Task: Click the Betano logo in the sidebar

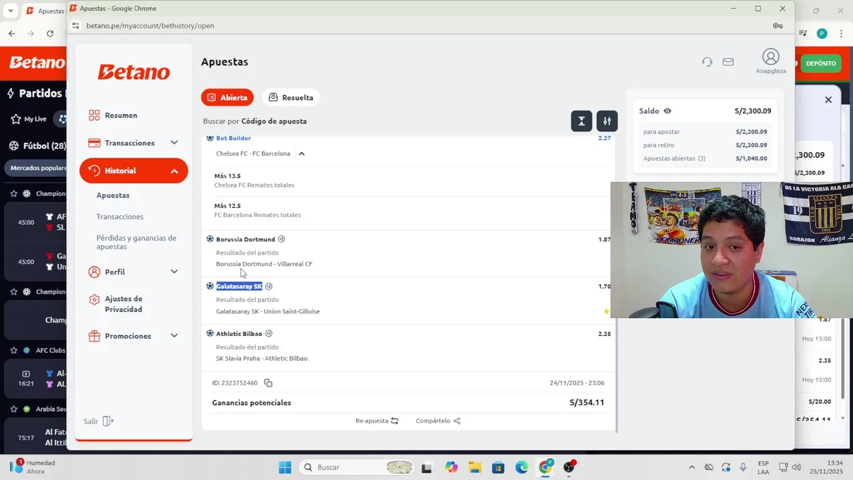Action: tap(134, 72)
